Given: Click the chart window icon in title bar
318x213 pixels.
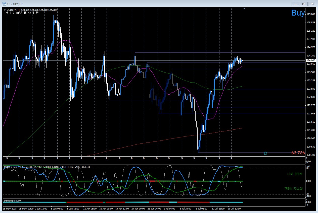Looking at the screenshot, I should (x=4, y=4).
